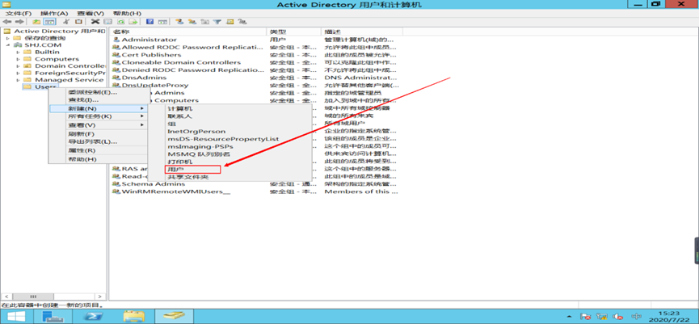Expand ForeignSecurityPrincipals tree node
The image size is (699, 324).
pos(18,73)
